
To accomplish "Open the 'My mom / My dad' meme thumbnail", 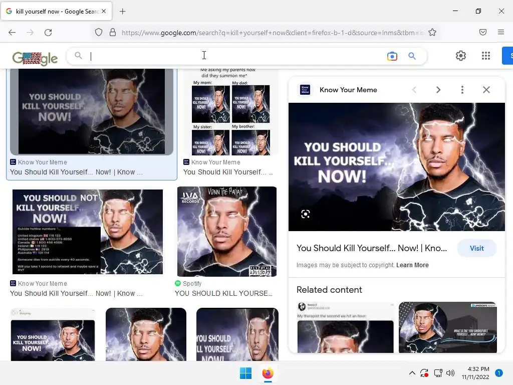I will [230, 111].
